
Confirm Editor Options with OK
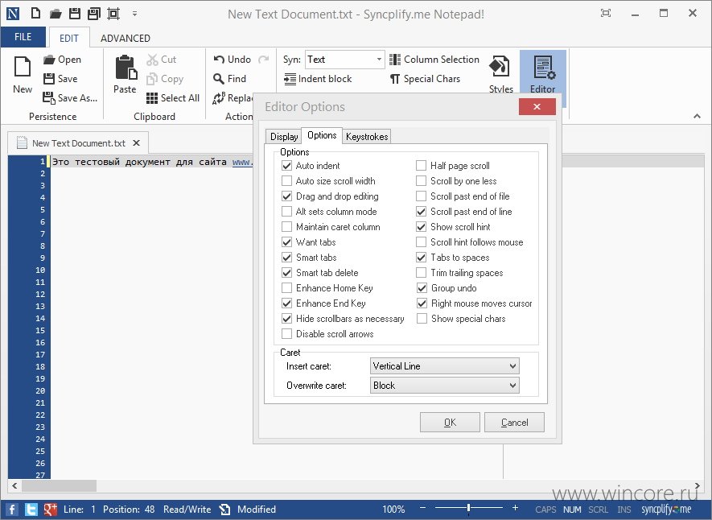[450, 423]
